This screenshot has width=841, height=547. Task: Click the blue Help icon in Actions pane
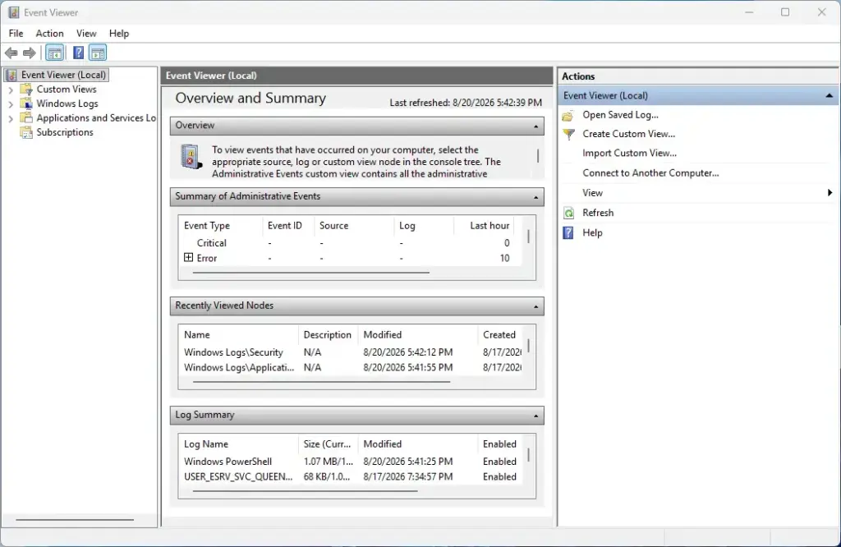568,232
